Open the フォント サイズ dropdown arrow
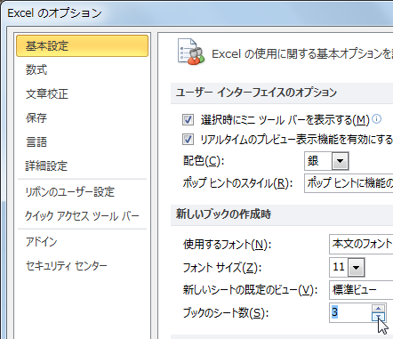 click(x=356, y=267)
